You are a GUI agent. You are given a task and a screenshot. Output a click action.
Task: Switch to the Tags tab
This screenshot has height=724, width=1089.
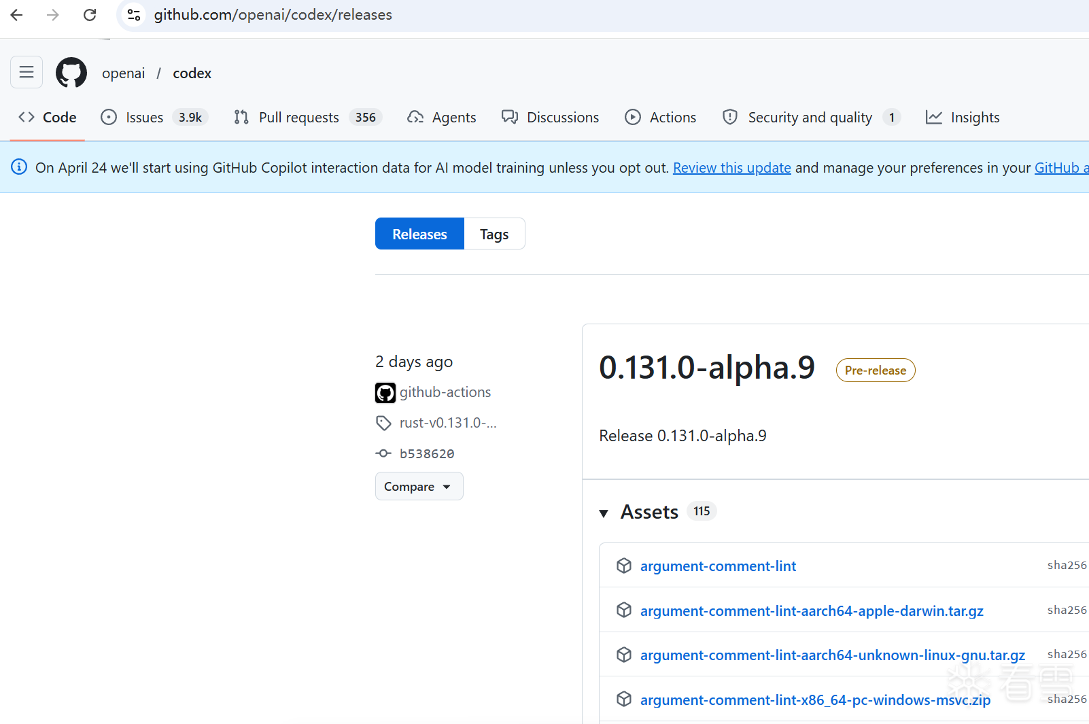[x=494, y=234]
